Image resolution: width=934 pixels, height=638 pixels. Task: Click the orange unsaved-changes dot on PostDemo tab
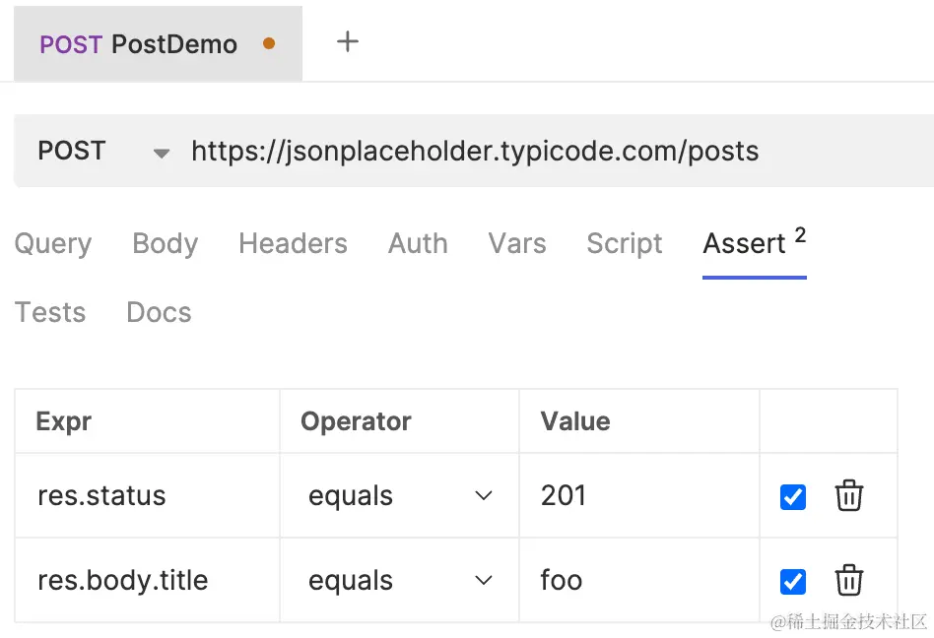269,43
